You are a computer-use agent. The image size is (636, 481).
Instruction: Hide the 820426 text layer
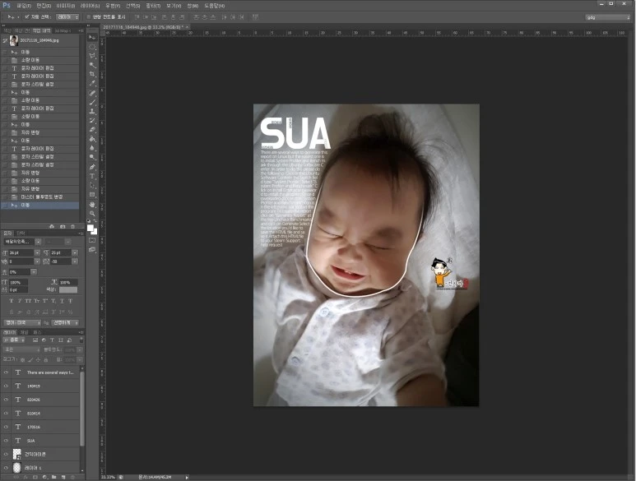point(6,400)
